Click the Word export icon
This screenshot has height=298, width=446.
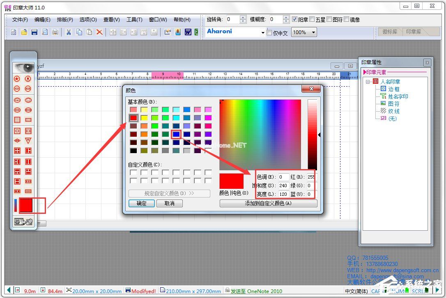pyautogui.click(x=188, y=32)
